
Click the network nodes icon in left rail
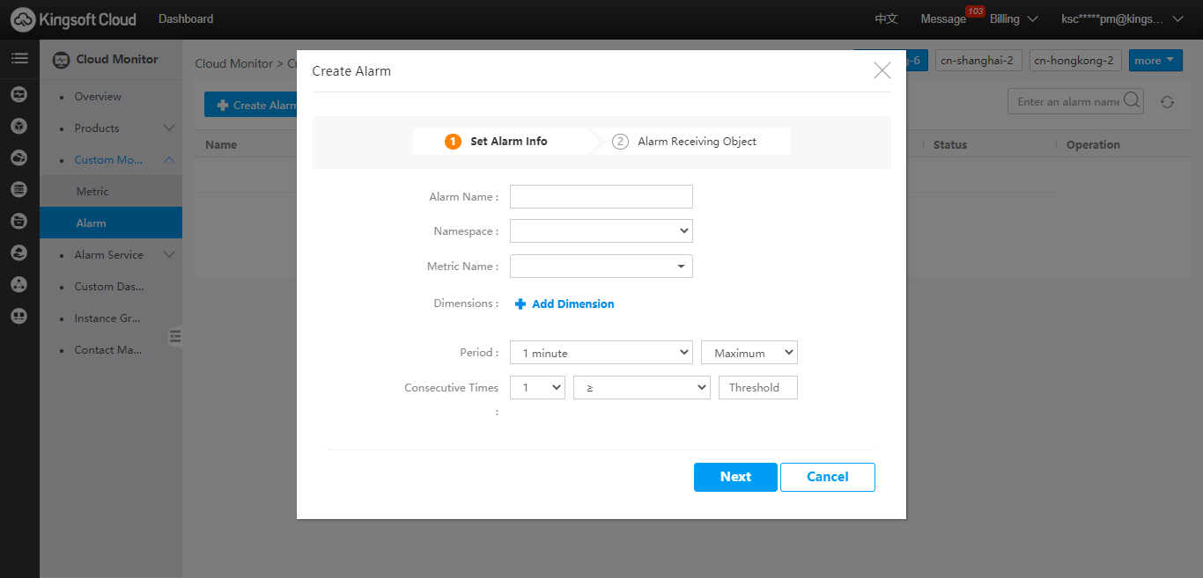[x=19, y=284]
